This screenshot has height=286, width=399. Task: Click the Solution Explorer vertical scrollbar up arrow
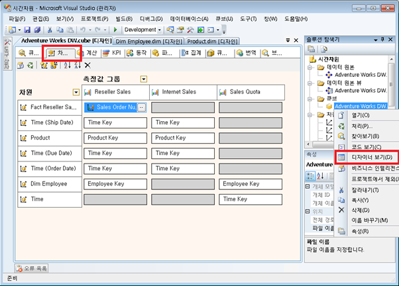click(391, 60)
